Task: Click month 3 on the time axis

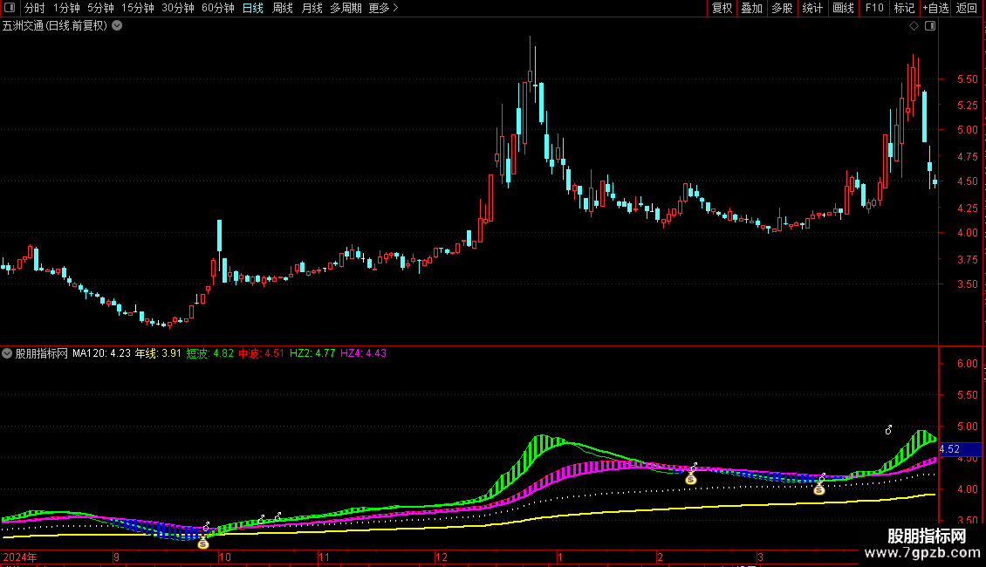Action: coord(760,557)
